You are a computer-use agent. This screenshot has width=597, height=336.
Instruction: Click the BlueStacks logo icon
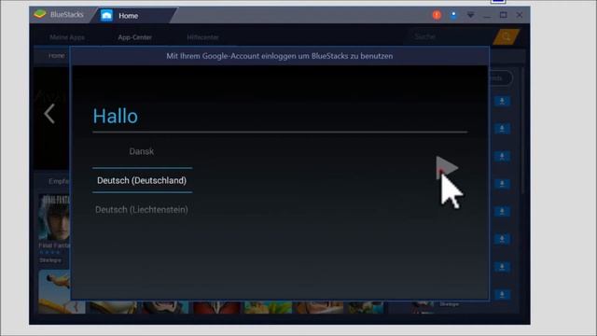tap(39, 15)
